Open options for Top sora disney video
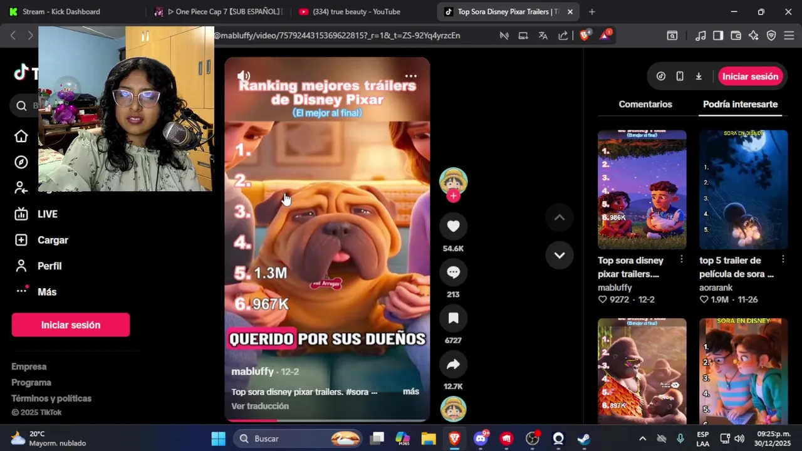The image size is (802, 451). [682, 259]
